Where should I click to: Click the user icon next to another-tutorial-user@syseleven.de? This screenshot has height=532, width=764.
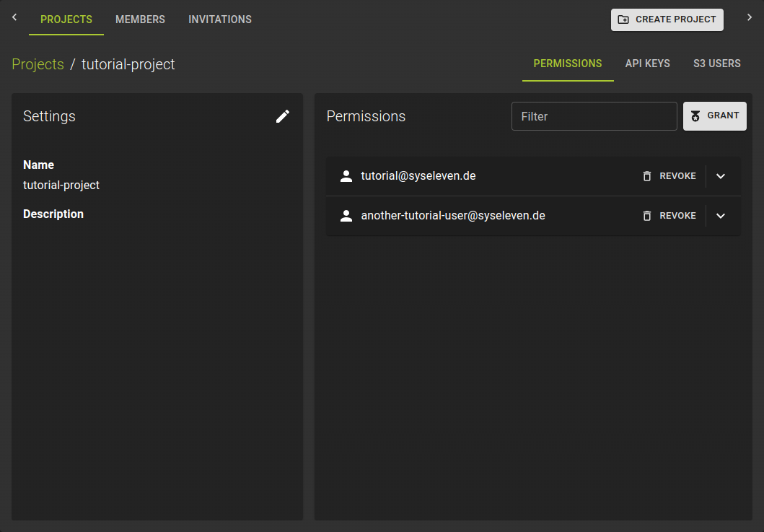[346, 215]
